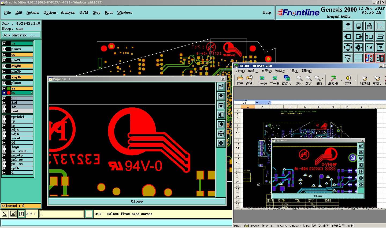The width and height of the screenshot is (386, 228).
Task: Click Popview pan left icon
Action: click(221, 115)
